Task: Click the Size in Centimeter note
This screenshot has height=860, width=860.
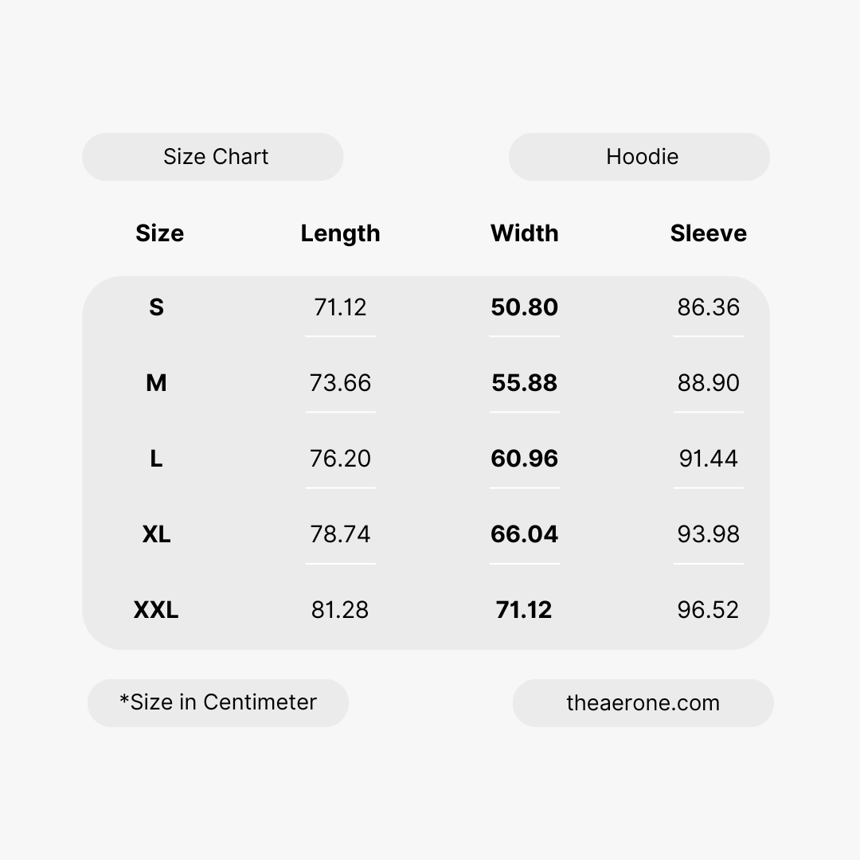Action: (x=218, y=702)
